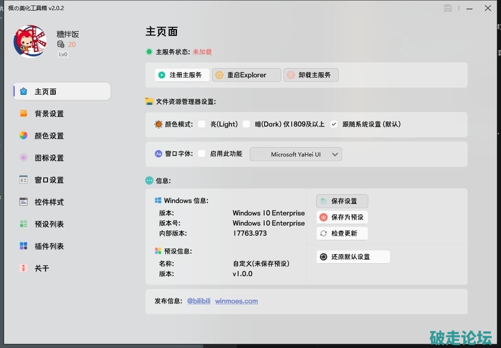The image size is (501, 348).
Task: Click the 插件列表 grid icon
Action: (x=24, y=246)
